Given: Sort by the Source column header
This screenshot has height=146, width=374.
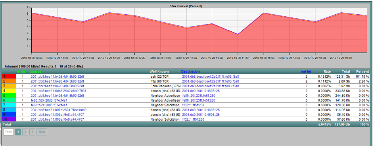Looking at the screenshot, I should 36,71.
